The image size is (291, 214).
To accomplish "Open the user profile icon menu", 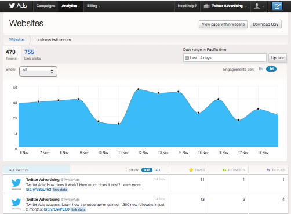I will (259, 6).
